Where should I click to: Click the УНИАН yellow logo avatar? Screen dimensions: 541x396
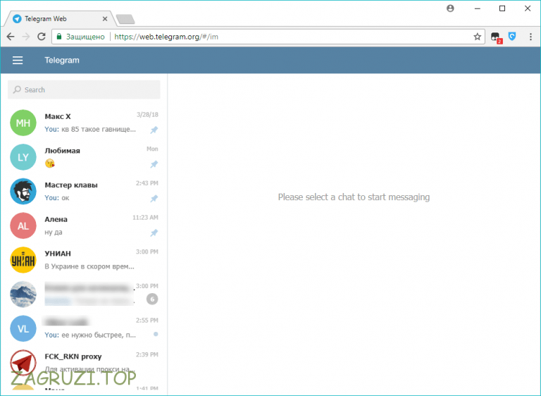pyautogui.click(x=23, y=260)
